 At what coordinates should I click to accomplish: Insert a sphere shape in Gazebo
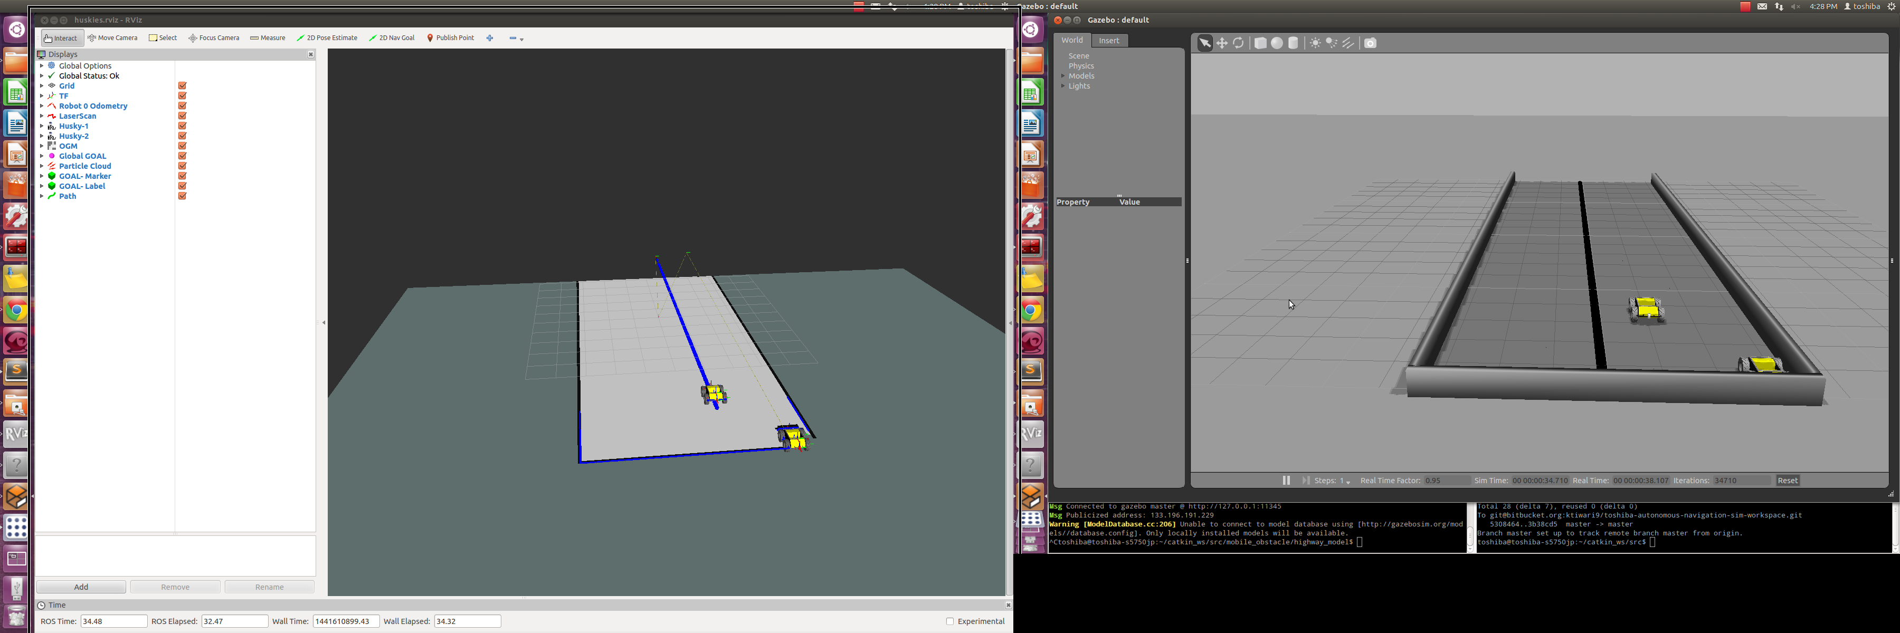(1277, 43)
